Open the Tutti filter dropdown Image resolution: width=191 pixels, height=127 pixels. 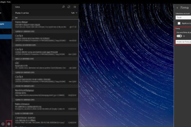coord(74,13)
